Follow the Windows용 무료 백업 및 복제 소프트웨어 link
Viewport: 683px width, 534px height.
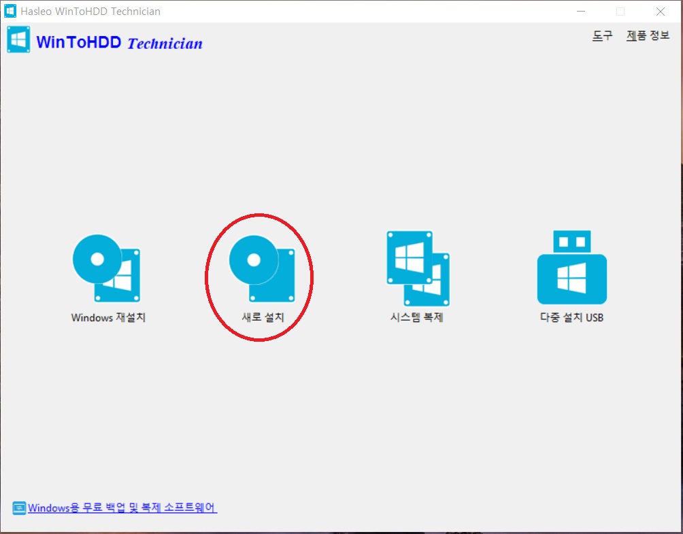point(122,508)
